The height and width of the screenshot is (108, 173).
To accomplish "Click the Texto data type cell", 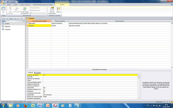I will [x=60, y=26].
